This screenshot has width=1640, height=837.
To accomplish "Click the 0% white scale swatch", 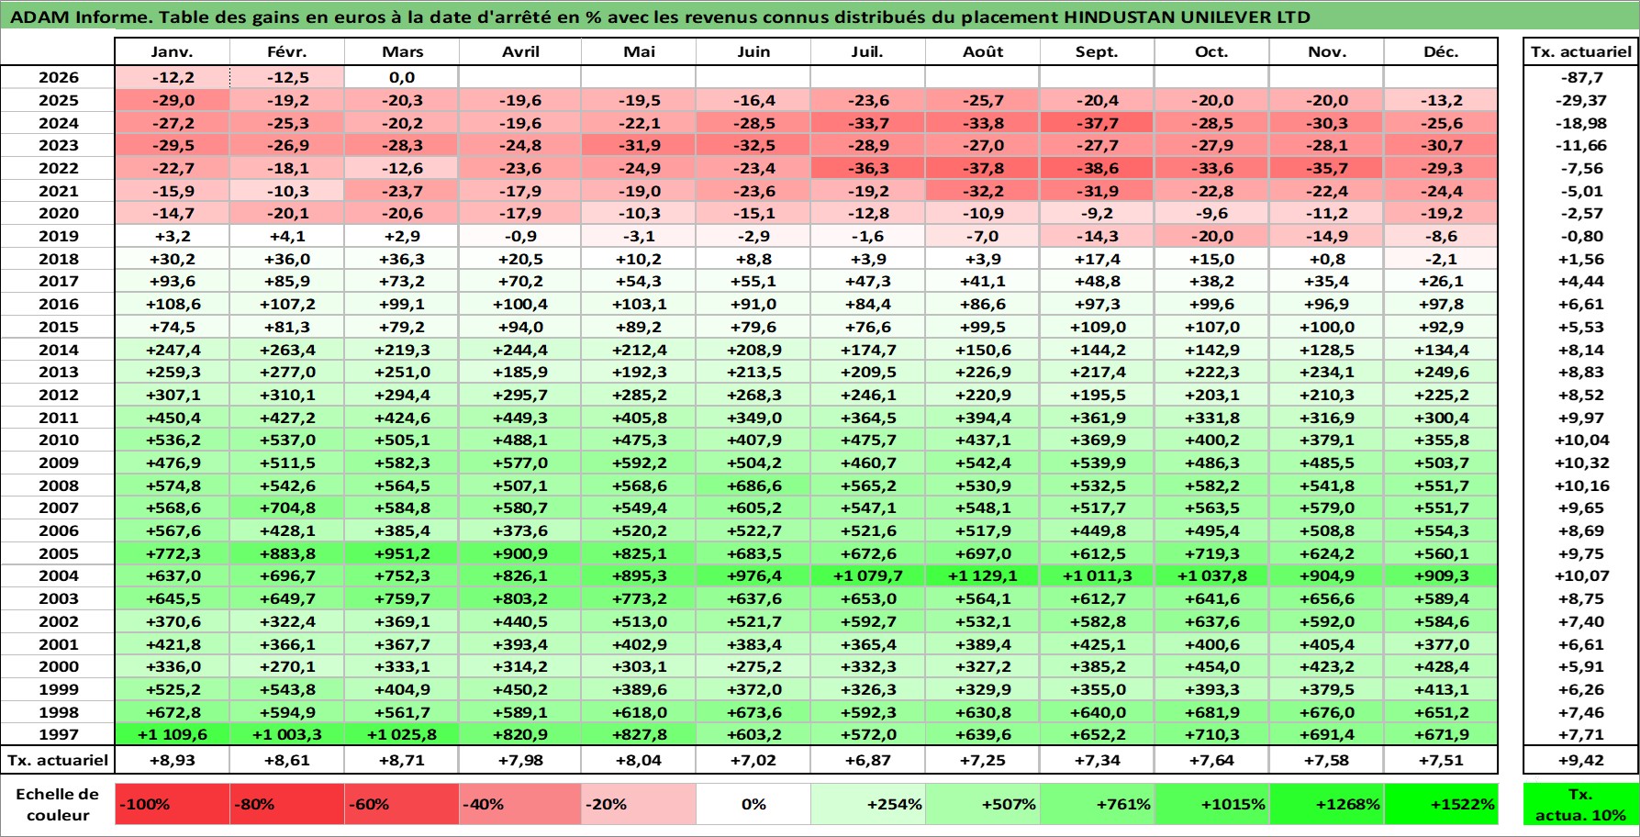I will 753,804.
